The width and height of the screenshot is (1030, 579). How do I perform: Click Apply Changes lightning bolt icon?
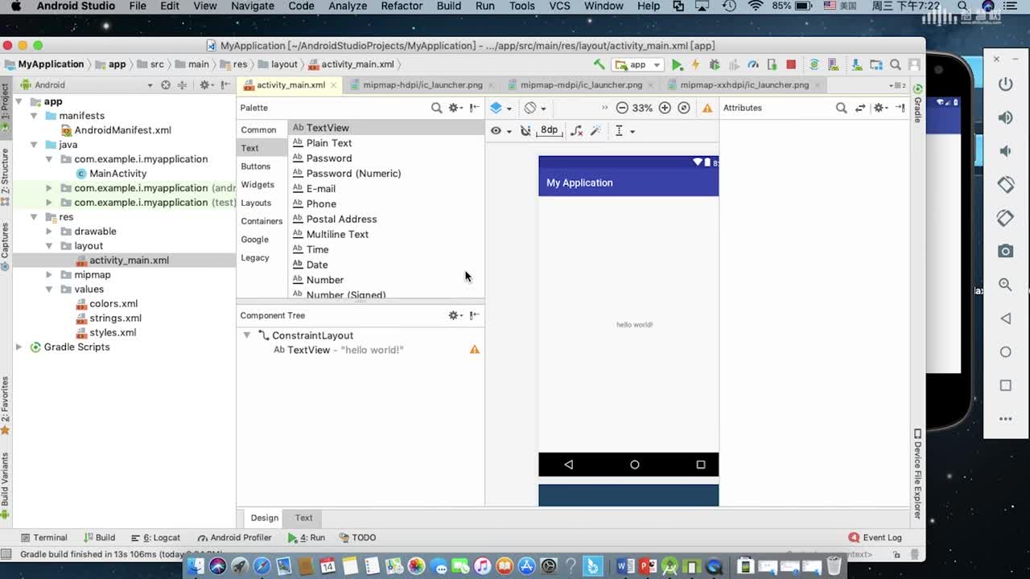[x=695, y=64]
